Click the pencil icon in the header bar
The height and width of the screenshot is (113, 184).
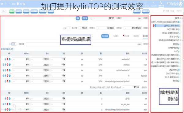[x=161, y=3]
